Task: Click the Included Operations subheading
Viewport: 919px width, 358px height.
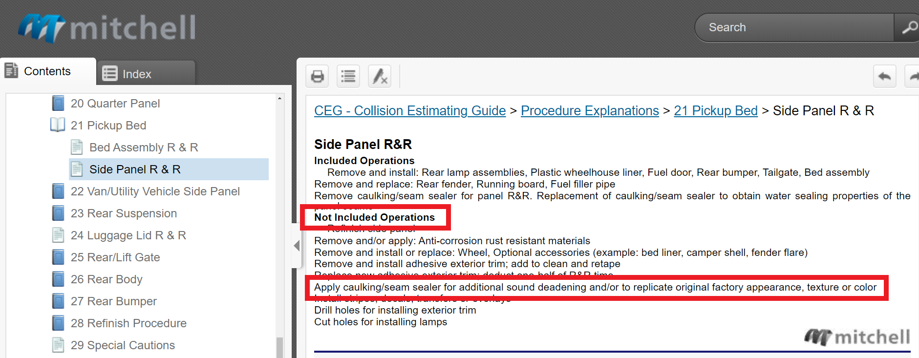Action: pyautogui.click(x=364, y=161)
